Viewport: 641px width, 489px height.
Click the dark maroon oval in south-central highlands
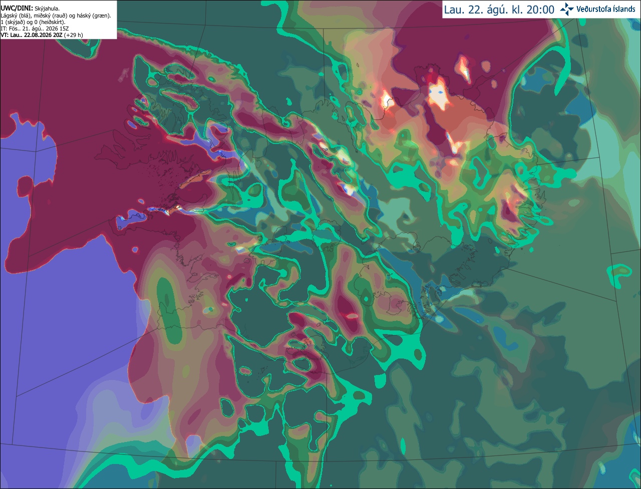tap(347, 312)
